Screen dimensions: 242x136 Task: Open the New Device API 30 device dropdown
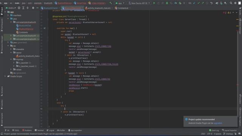click(x=139, y=3)
